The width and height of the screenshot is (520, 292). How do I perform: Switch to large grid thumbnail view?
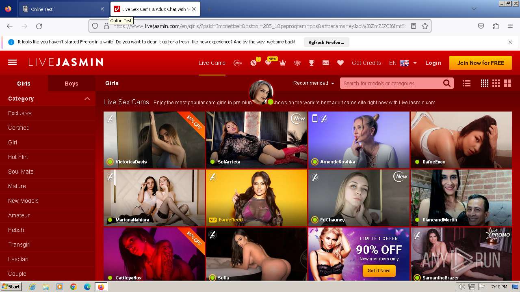click(507, 83)
